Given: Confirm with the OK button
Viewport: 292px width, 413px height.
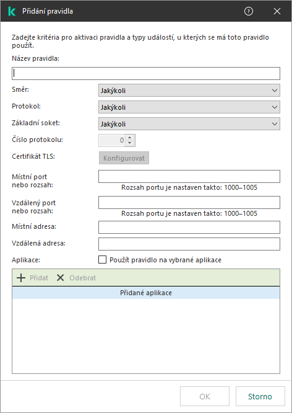Looking at the screenshot, I should (x=205, y=396).
